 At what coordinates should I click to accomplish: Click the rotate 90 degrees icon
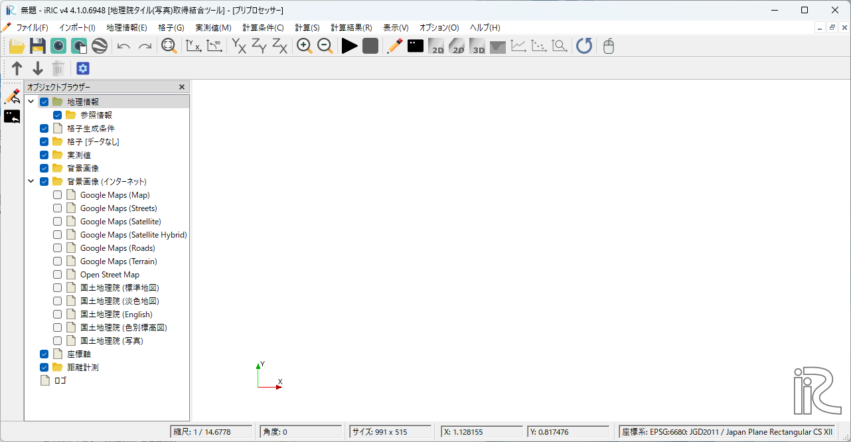pyautogui.click(x=214, y=46)
